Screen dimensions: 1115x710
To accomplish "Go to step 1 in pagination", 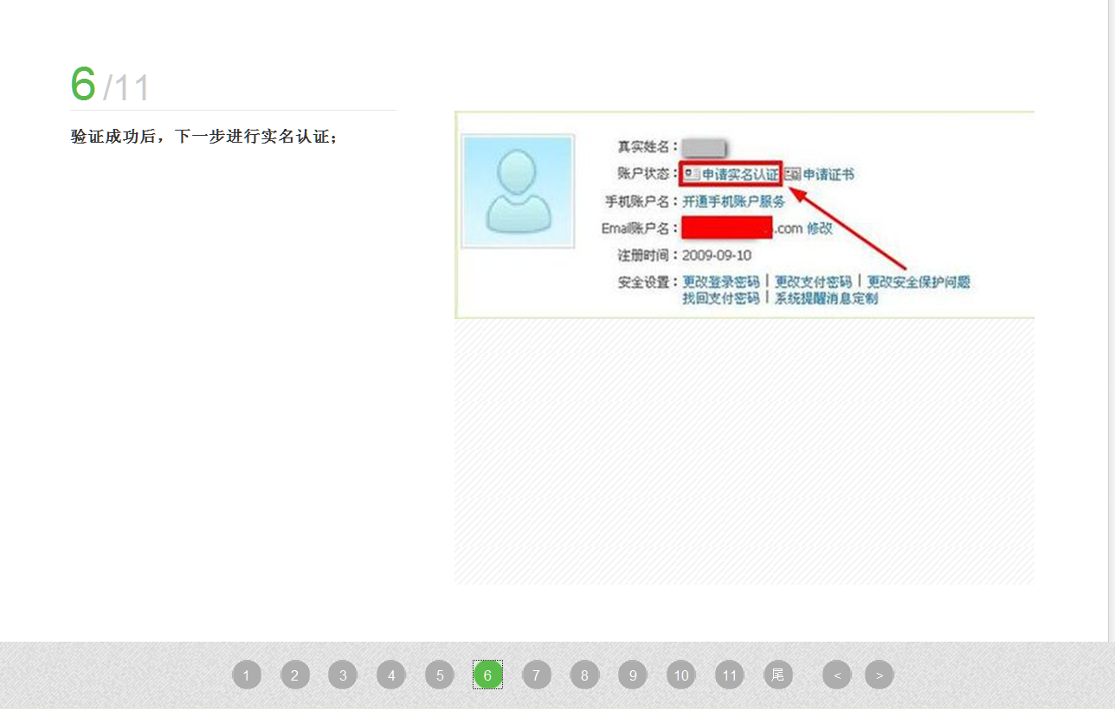I will coord(247,675).
